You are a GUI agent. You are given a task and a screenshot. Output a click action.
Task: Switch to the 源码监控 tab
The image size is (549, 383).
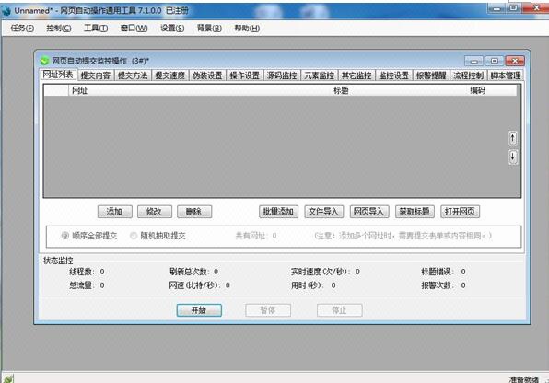click(x=282, y=75)
